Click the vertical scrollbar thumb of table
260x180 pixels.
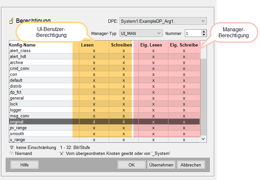203,97
